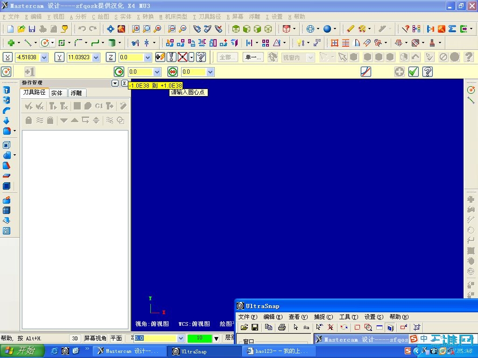Click the green cylinder primitive icon
Viewport: 478px width, 358px height.
(112, 43)
